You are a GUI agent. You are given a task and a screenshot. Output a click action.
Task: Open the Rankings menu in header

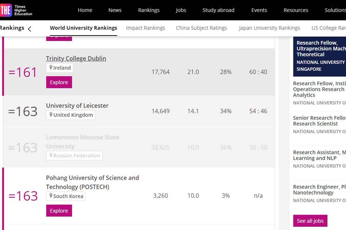click(149, 10)
